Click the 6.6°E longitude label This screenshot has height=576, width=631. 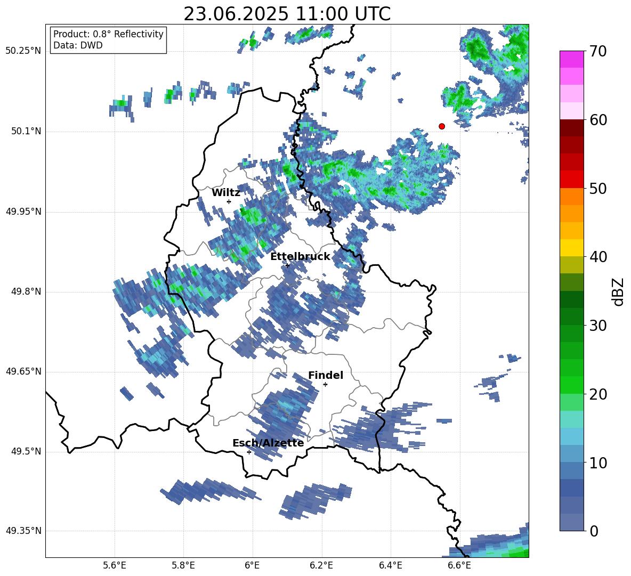click(x=459, y=565)
